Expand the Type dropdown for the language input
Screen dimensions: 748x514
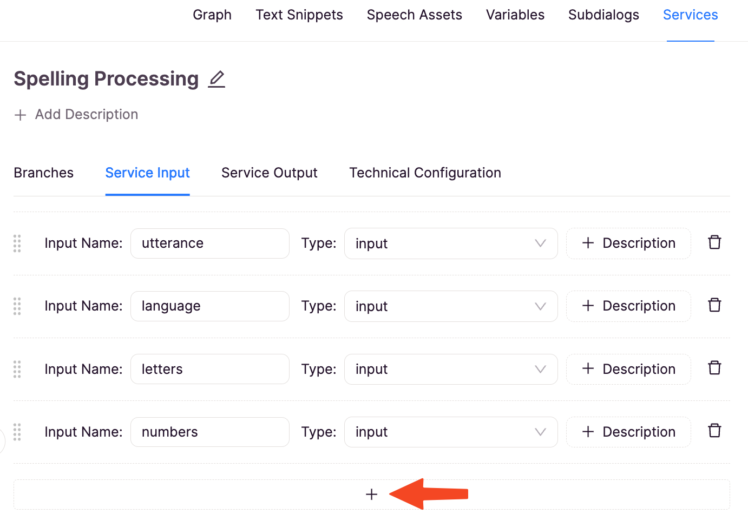coord(451,306)
